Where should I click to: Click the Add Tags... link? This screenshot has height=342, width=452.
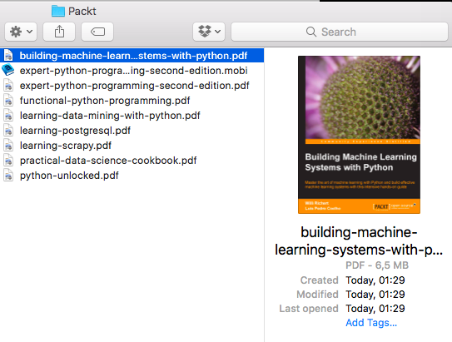pos(371,323)
